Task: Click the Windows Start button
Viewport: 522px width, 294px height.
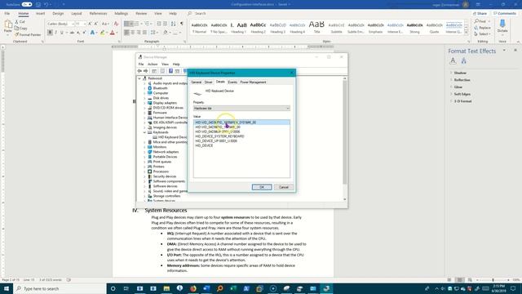Action: [7, 288]
